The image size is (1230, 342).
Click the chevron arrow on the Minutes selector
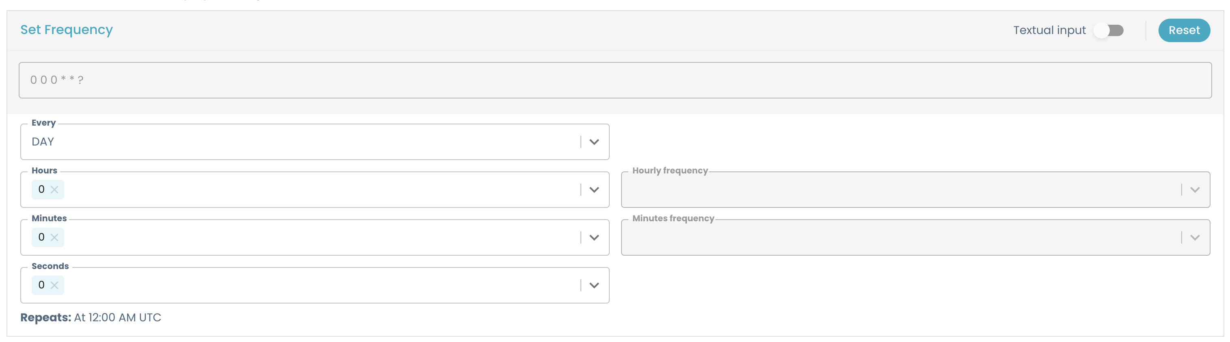pos(593,237)
